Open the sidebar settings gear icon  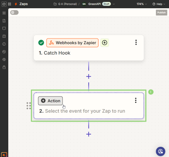[x=4, y=60]
